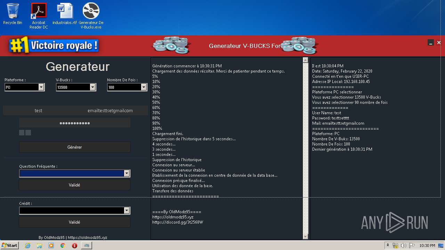Click 'Génération commencer à 10:30:31 PM' line

click(x=187, y=66)
